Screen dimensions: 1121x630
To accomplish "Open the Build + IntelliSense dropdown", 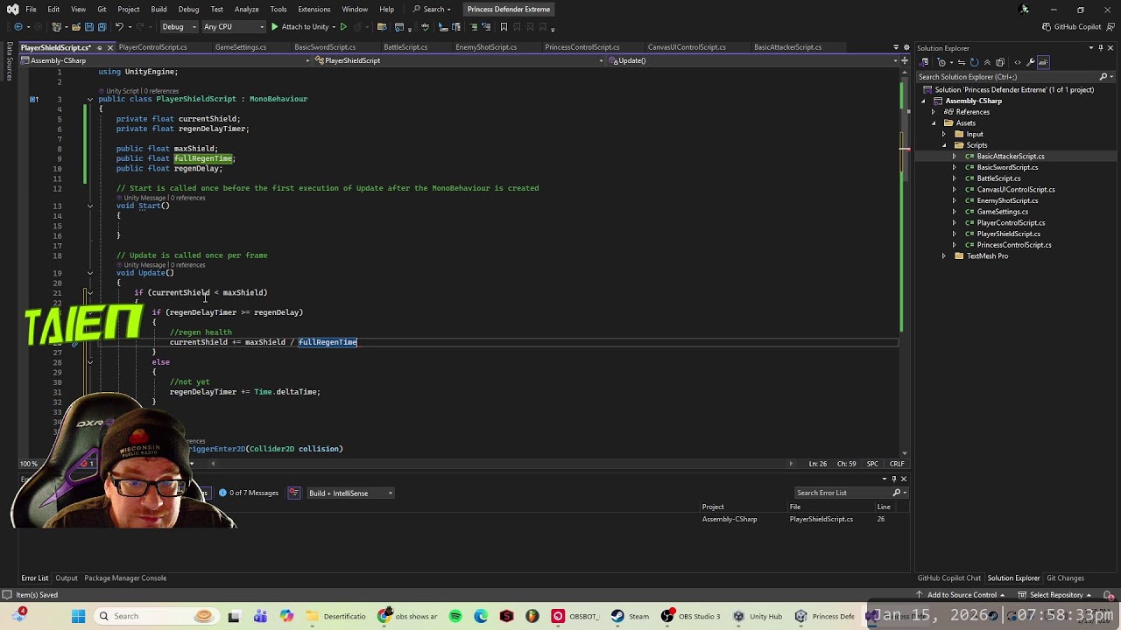I will point(350,493).
